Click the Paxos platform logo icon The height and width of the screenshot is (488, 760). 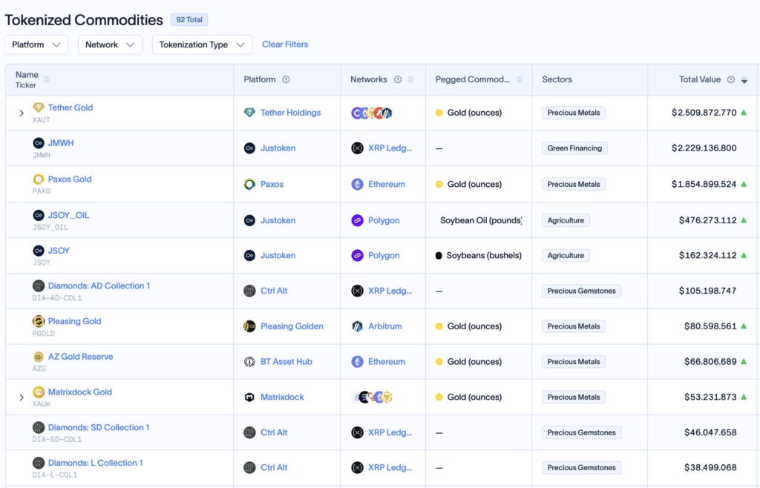249,185
